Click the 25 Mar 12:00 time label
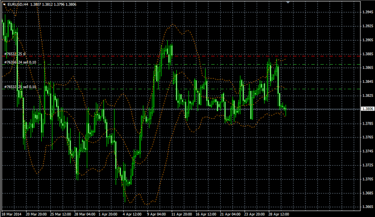375x217 pixels. (x=61, y=214)
